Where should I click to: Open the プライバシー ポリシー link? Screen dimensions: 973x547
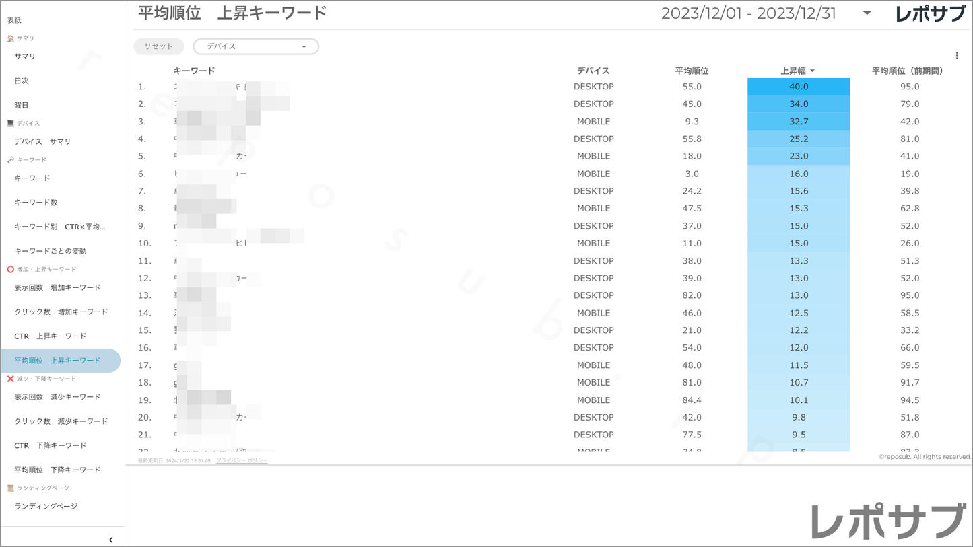242,460
